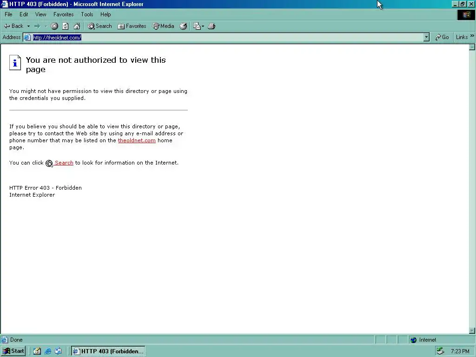Image resolution: width=476 pixels, height=357 pixels.
Task: Click the IE icon in title bar
Action: [x=4, y=4]
